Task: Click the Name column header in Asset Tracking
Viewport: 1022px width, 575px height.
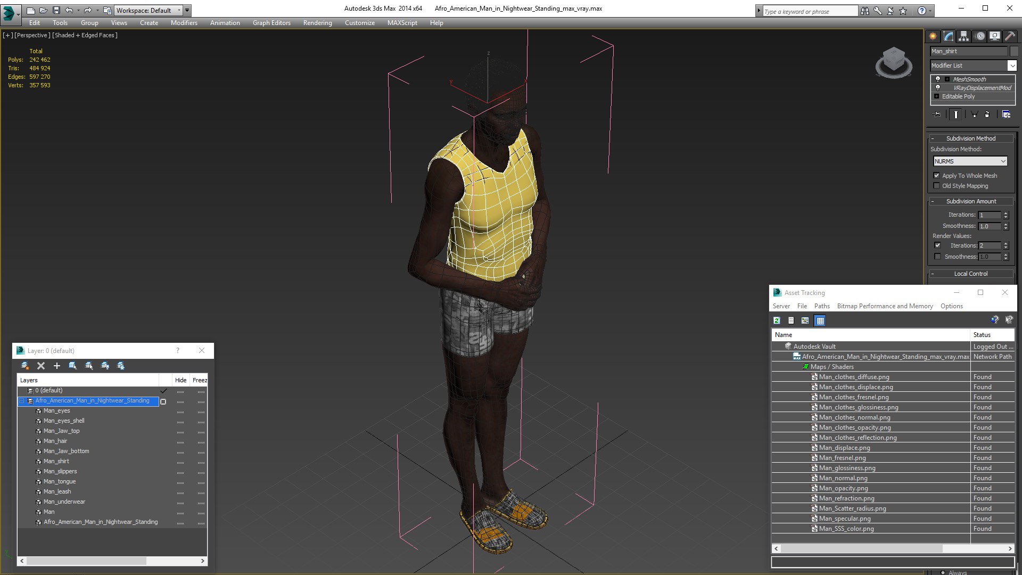Action: click(x=871, y=335)
